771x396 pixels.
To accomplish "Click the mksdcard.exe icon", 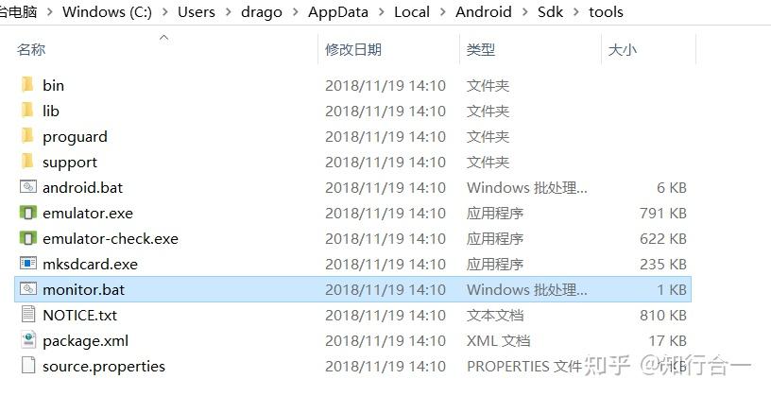I will point(28,264).
